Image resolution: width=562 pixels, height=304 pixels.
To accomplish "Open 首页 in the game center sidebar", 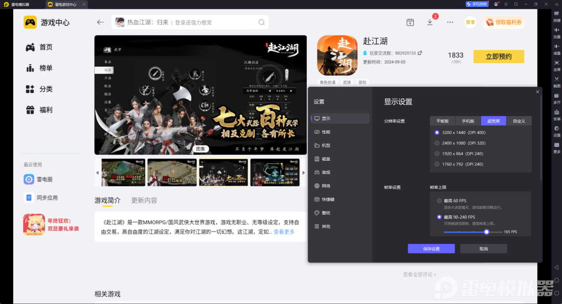I will click(x=39, y=47).
